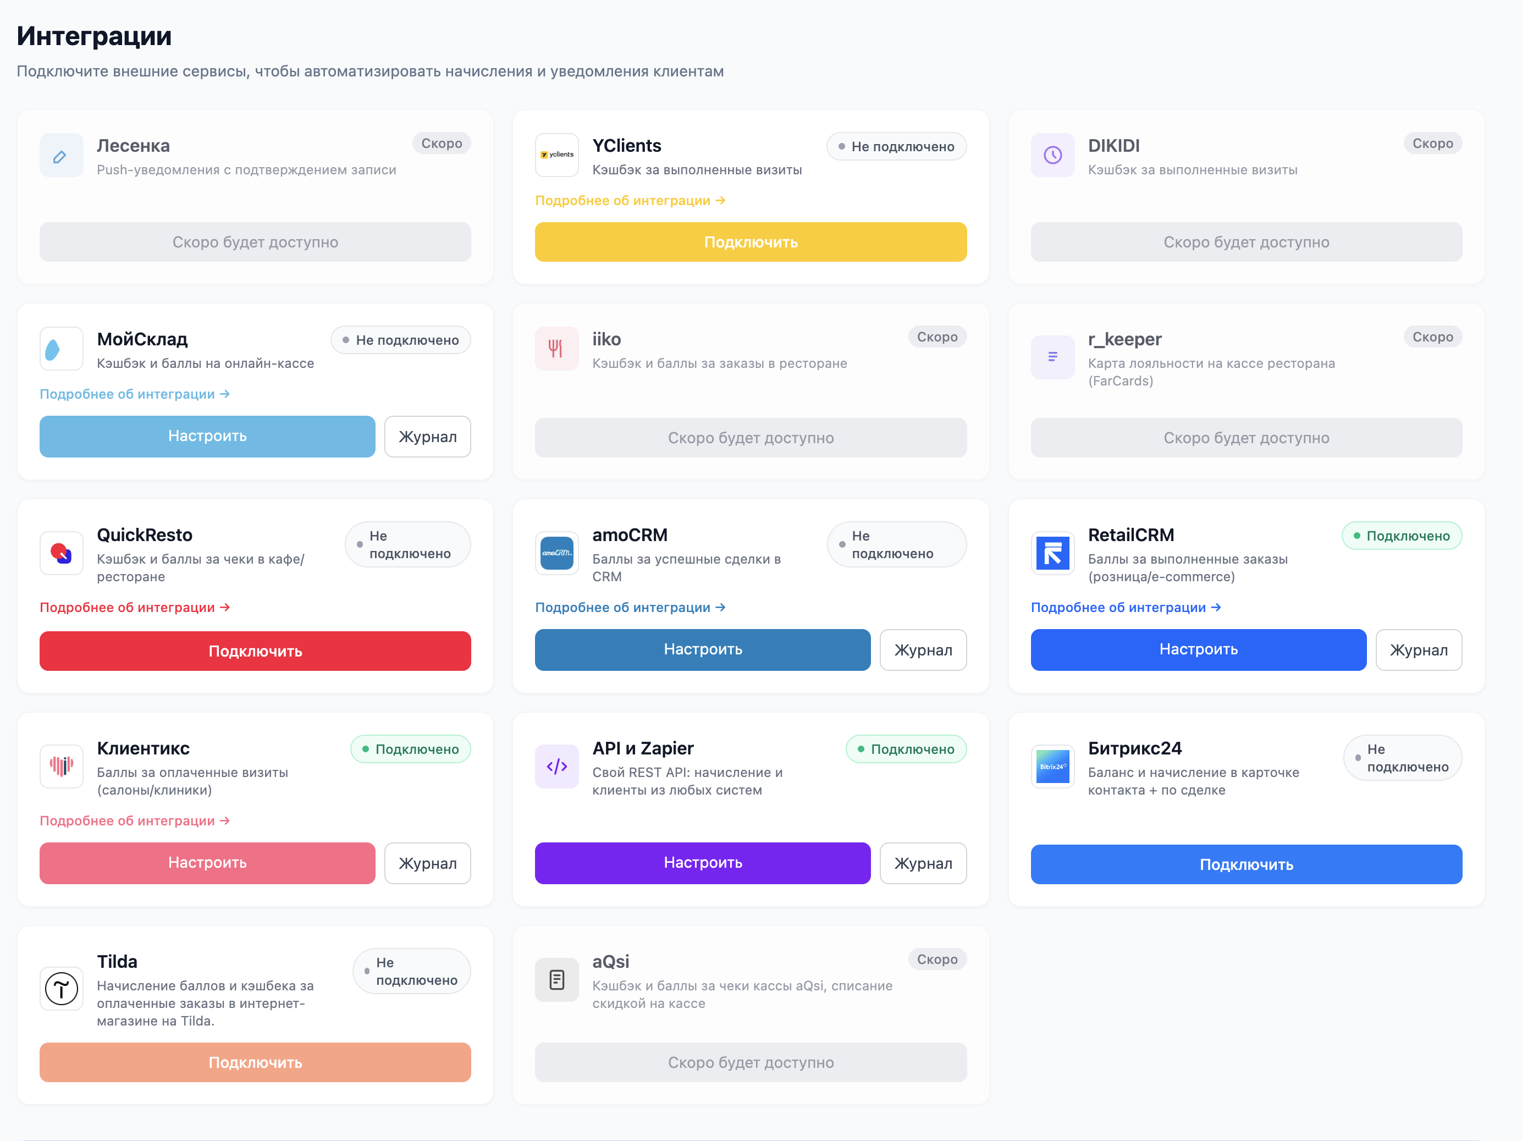Click the iiko fork and knife icon
Image resolution: width=1522 pixels, height=1141 pixels.
point(556,348)
